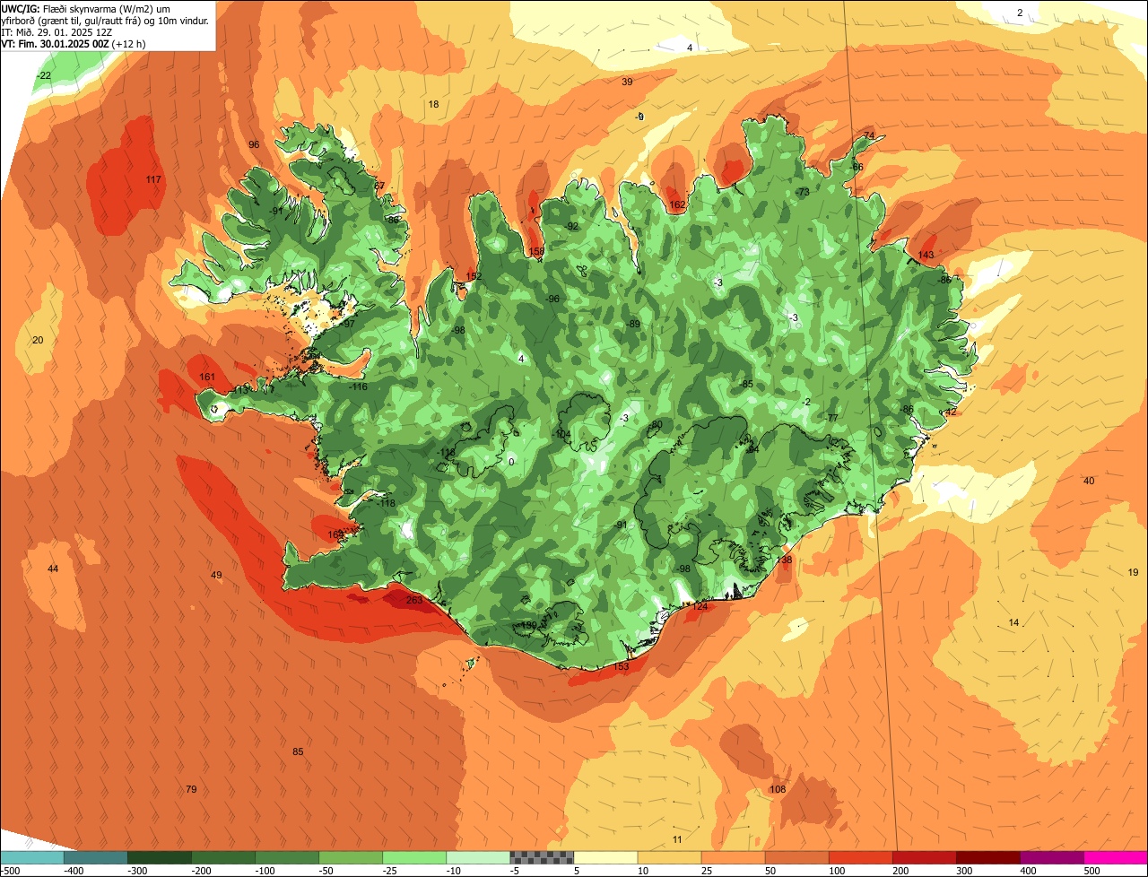Pick the 300 dark maroon legend swatch
Image resolution: width=1148 pixels, height=877 pixels.
click(987, 857)
